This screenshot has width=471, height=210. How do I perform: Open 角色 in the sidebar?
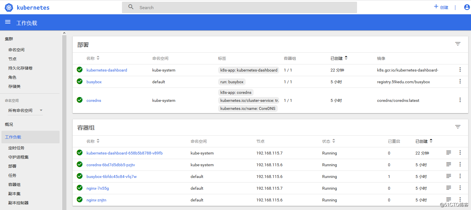point(12,77)
